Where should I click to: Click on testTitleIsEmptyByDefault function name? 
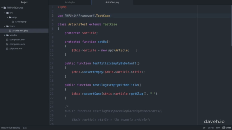click(x=115, y=64)
